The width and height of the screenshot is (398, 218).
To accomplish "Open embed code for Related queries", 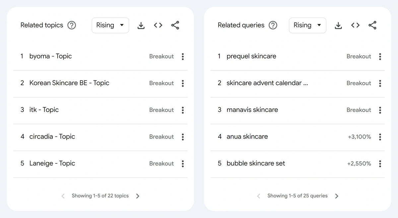I will click(x=355, y=25).
